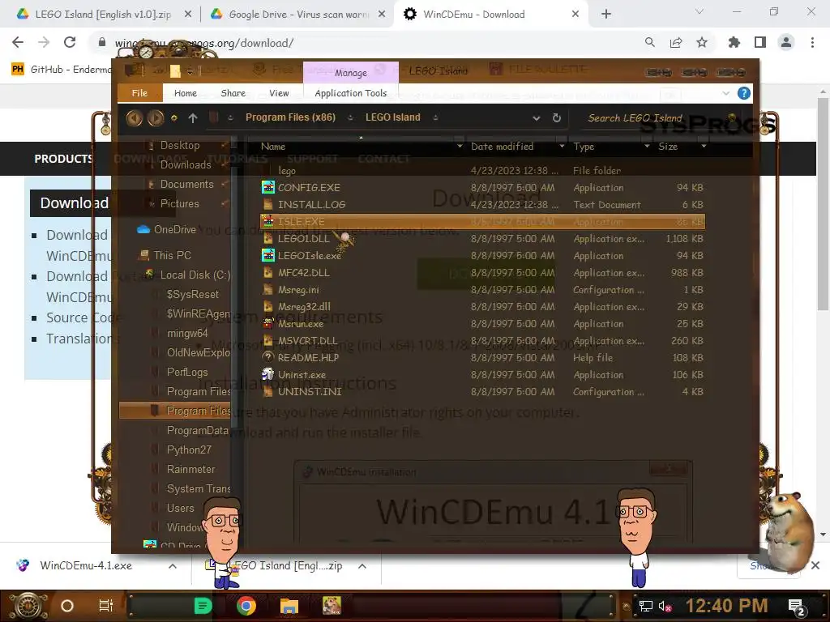Select the lego folder row

click(483, 170)
